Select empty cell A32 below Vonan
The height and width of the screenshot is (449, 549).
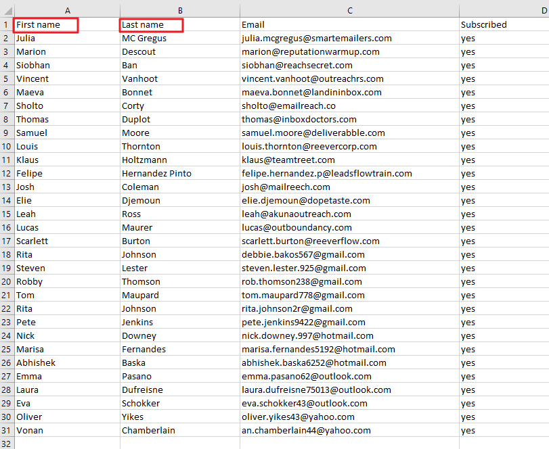pos(67,443)
